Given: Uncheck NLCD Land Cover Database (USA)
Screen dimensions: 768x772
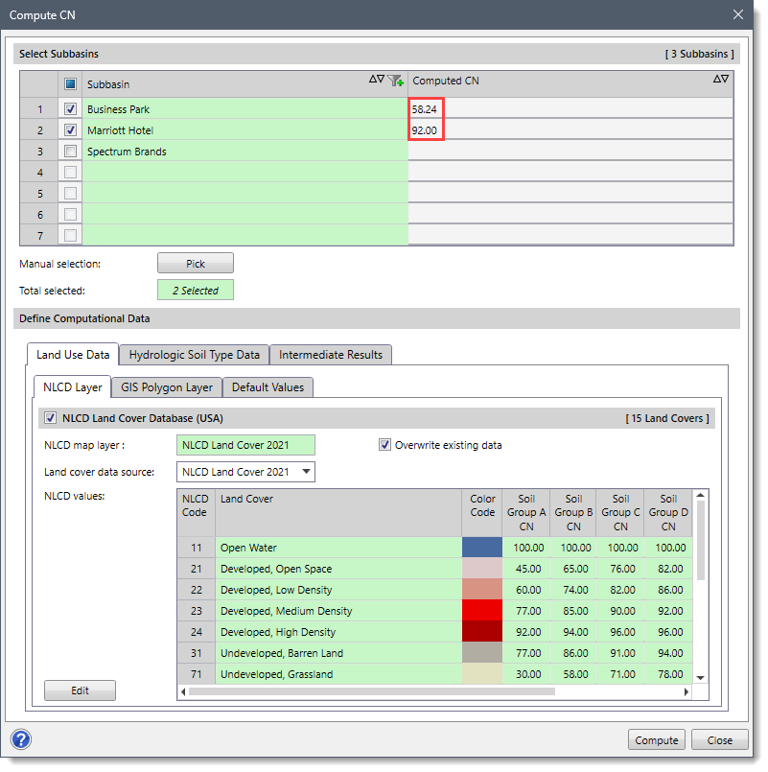Looking at the screenshot, I should pyautogui.click(x=50, y=417).
